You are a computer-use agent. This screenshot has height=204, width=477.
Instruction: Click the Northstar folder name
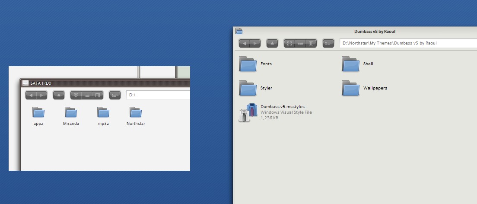click(136, 124)
